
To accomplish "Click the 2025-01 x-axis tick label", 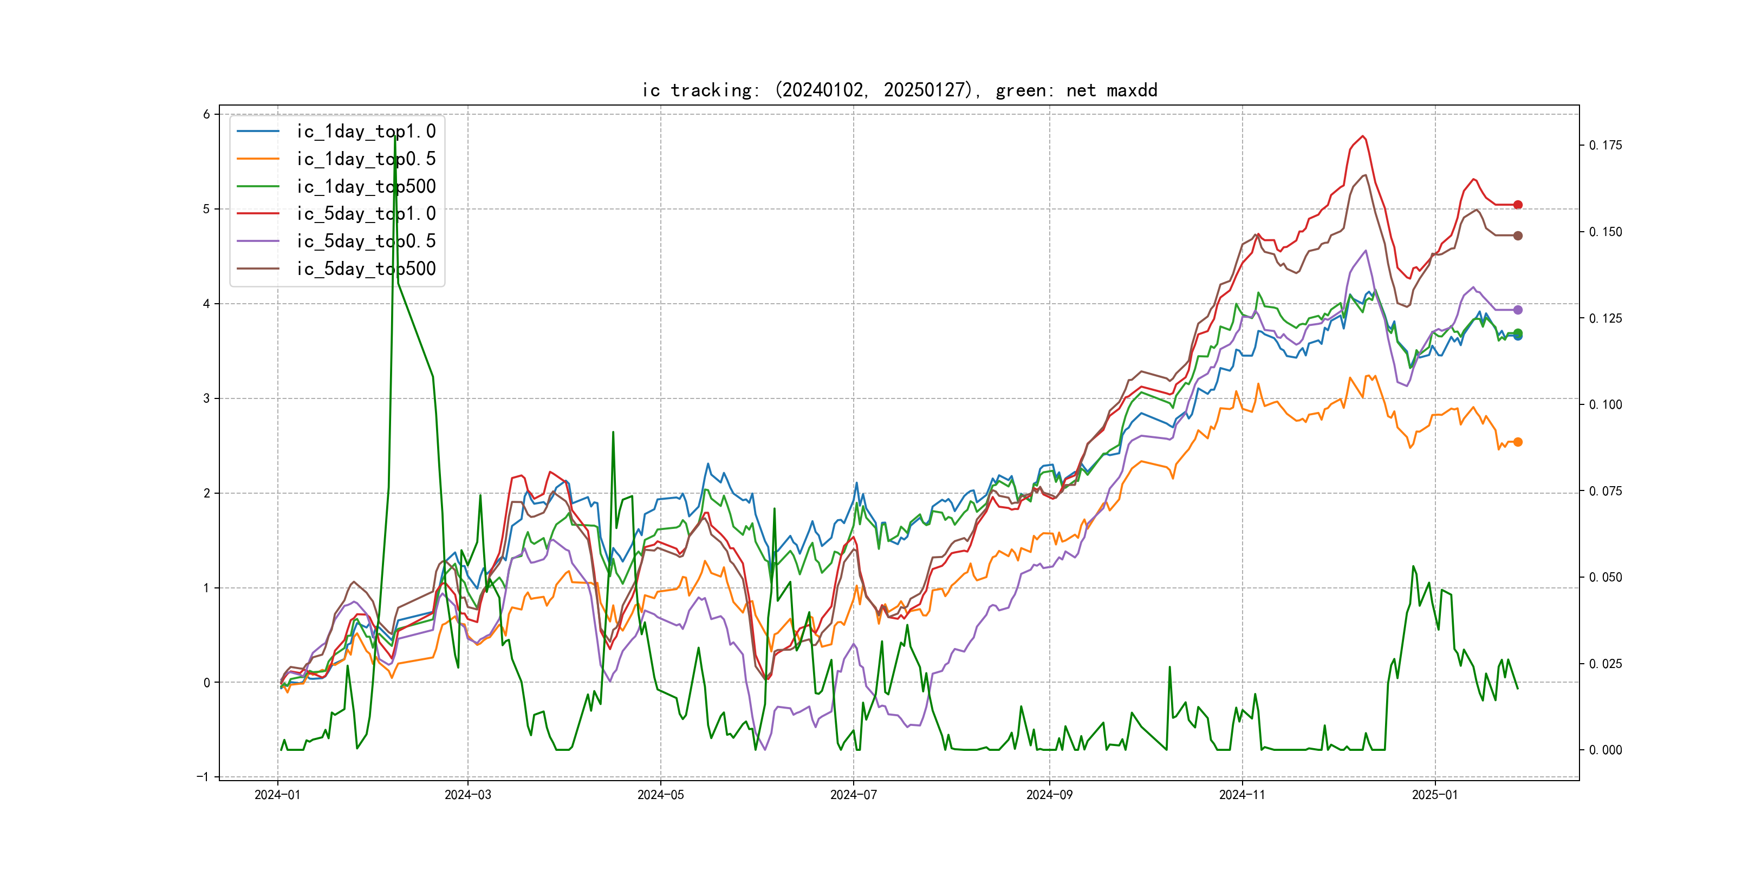I will (1435, 795).
